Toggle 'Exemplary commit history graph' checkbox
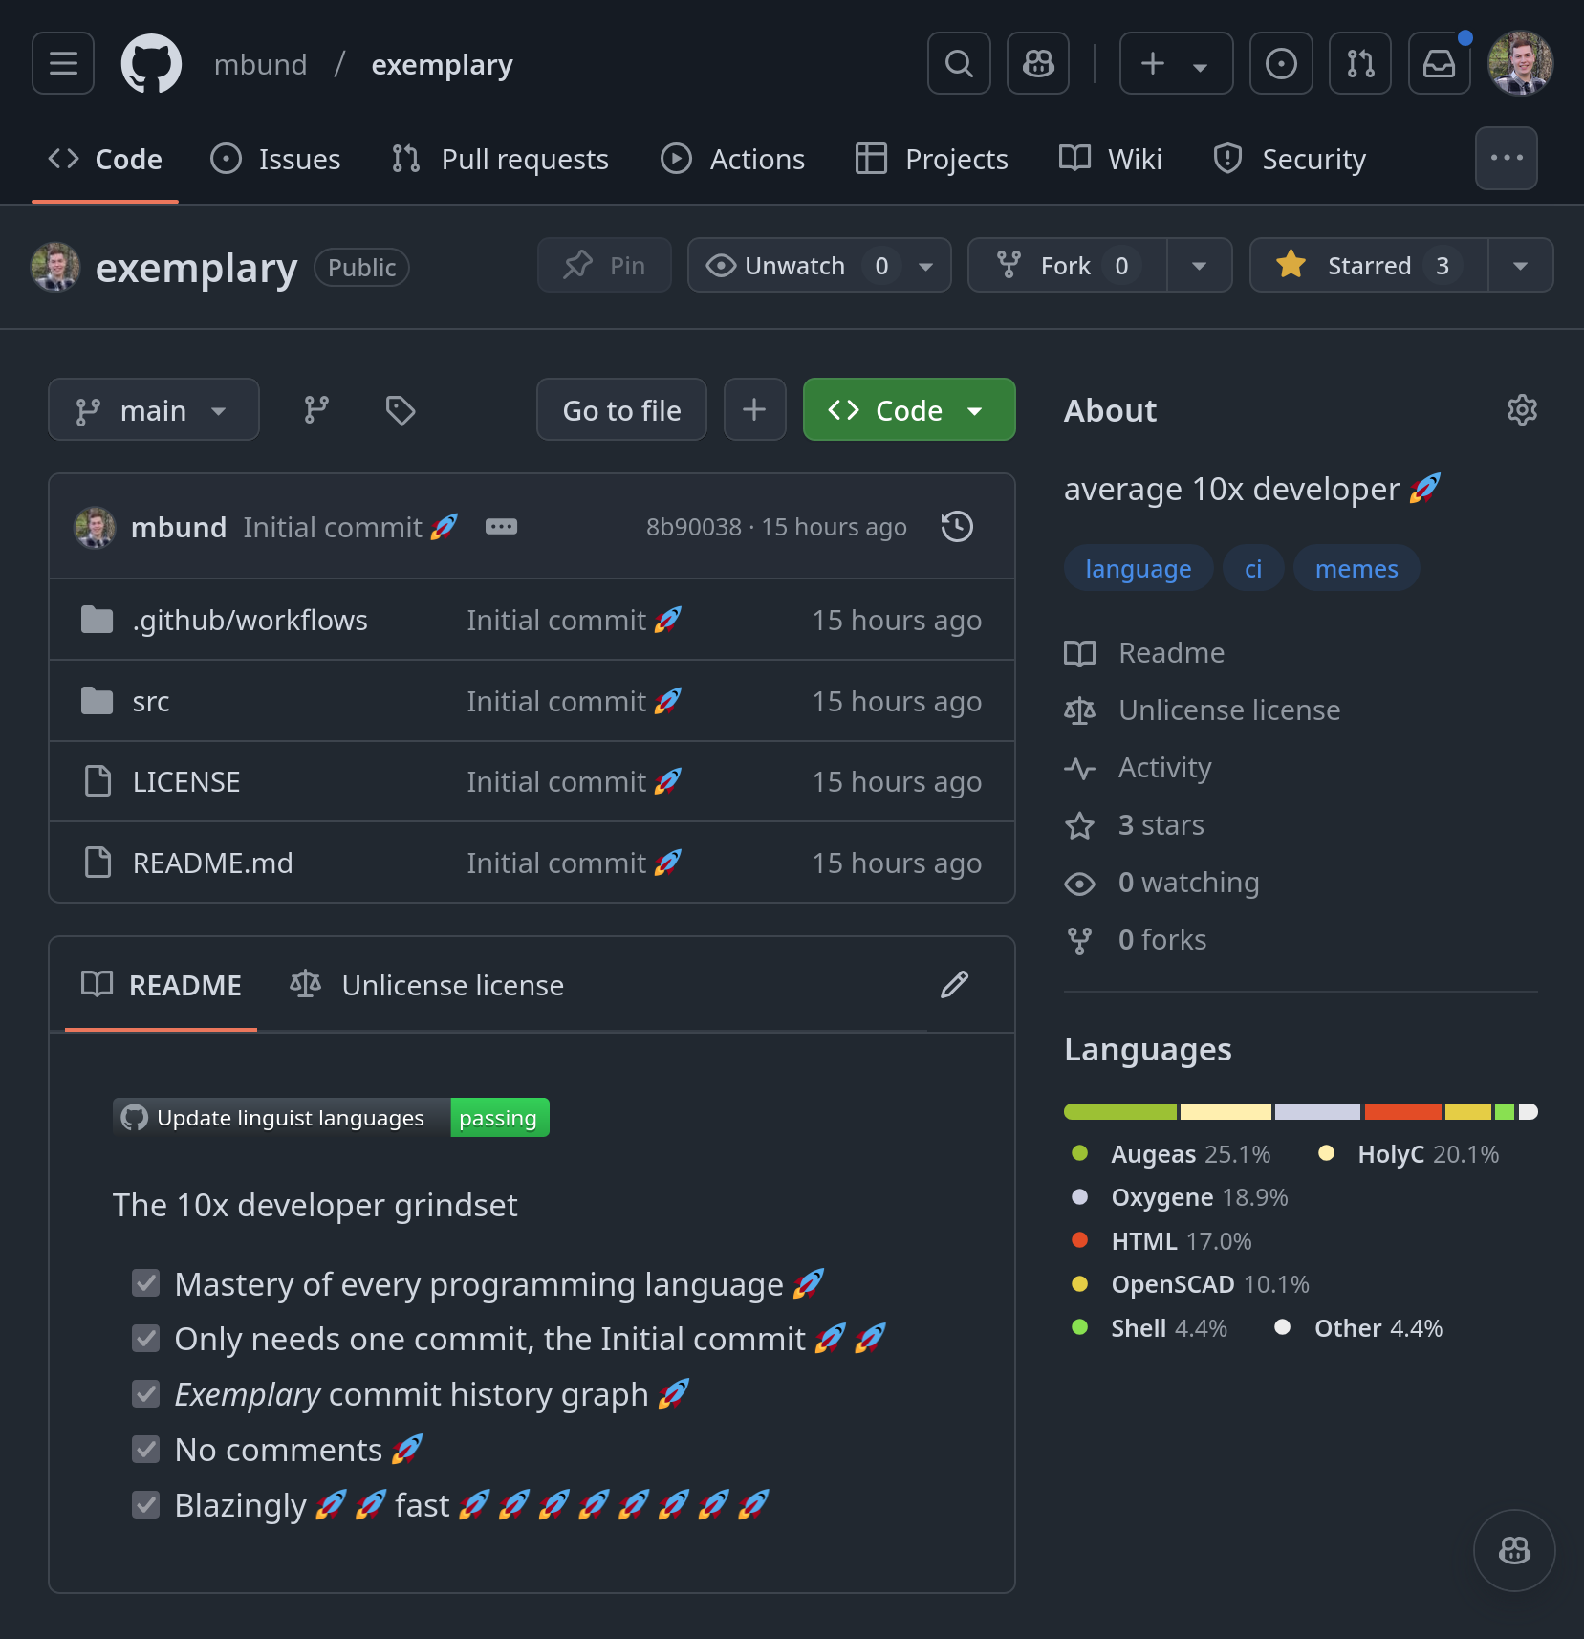This screenshot has width=1584, height=1639. (x=145, y=1394)
